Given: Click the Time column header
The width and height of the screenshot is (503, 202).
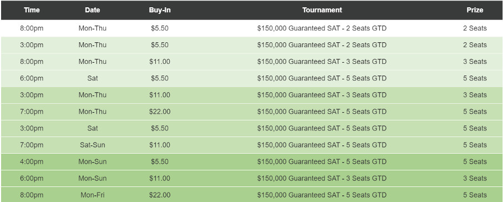Looking at the screenshot, I should click(x=32, y=10).
